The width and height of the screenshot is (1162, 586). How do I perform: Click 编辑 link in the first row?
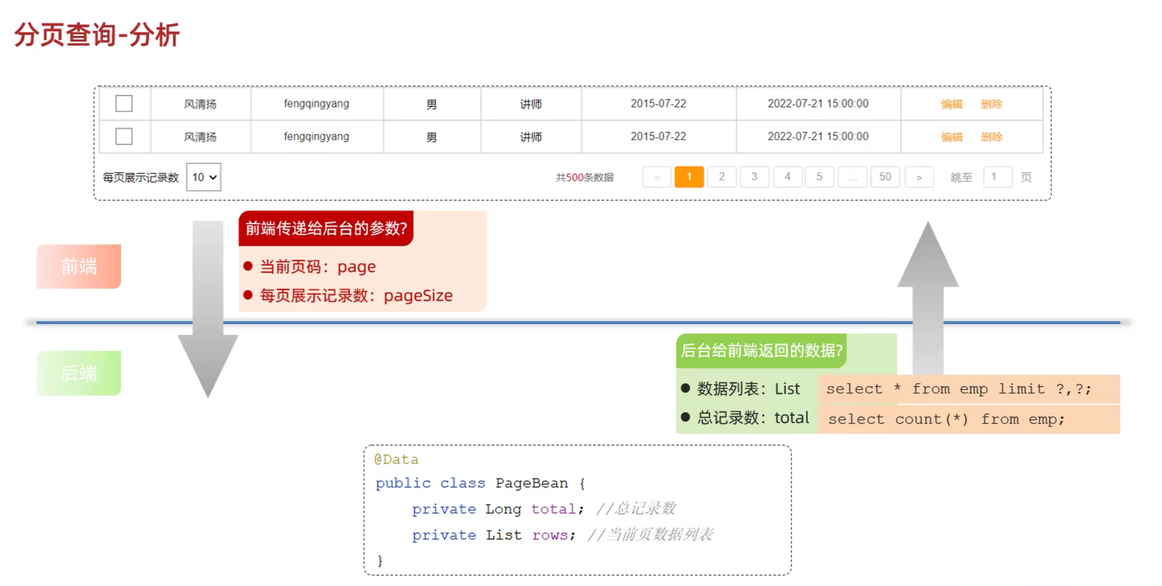[x=951, y=104]
